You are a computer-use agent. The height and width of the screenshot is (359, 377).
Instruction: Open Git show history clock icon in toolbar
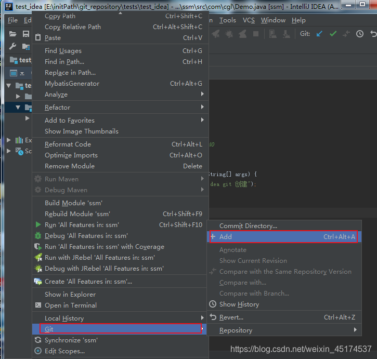tap(360, 34)
